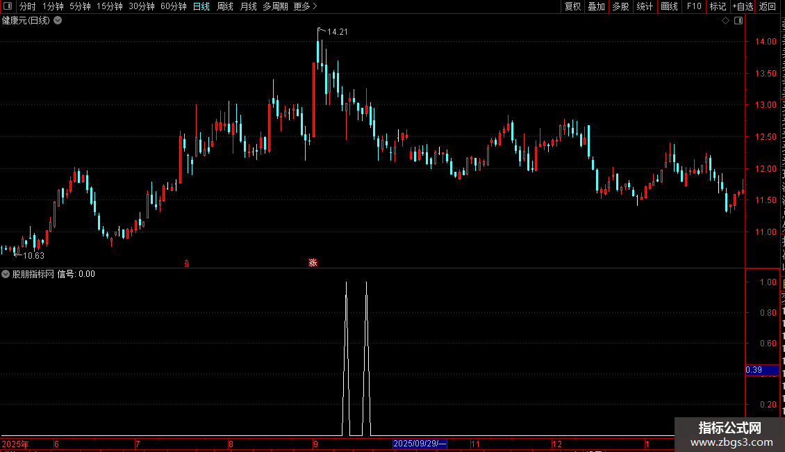This screenshot has width=785, height=452.
Task: Open dropdown arrow beside 健康元(日线) title
Action: coord(58,21)
